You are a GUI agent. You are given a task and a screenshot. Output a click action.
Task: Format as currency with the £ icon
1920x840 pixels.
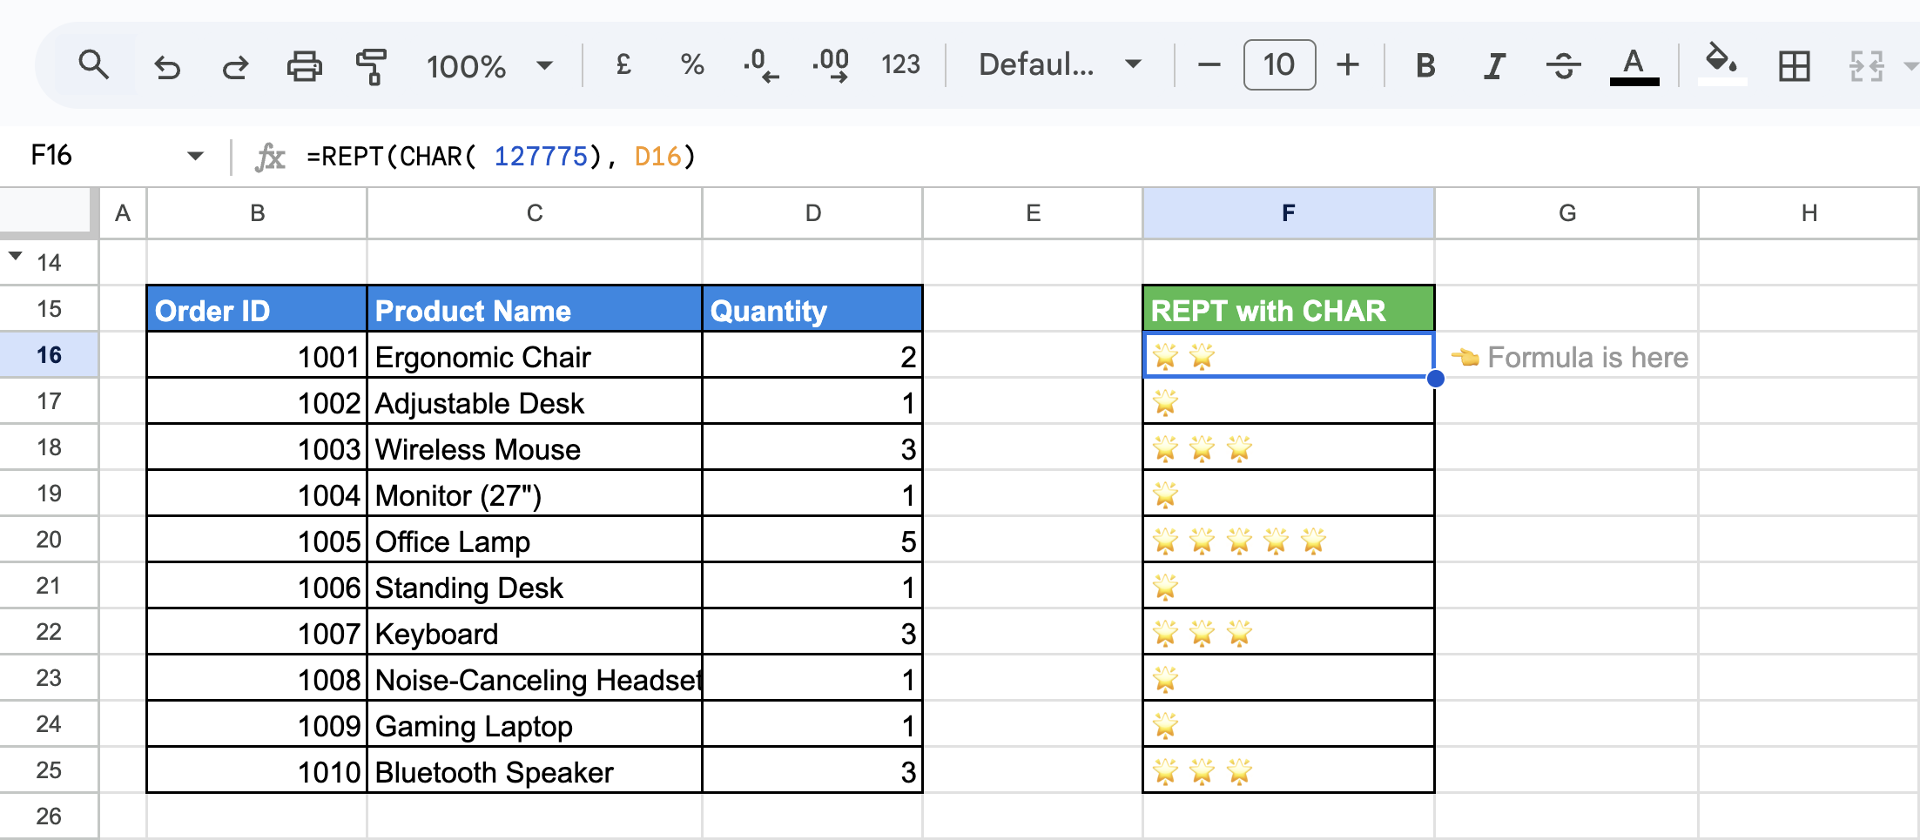click(623, 64)
